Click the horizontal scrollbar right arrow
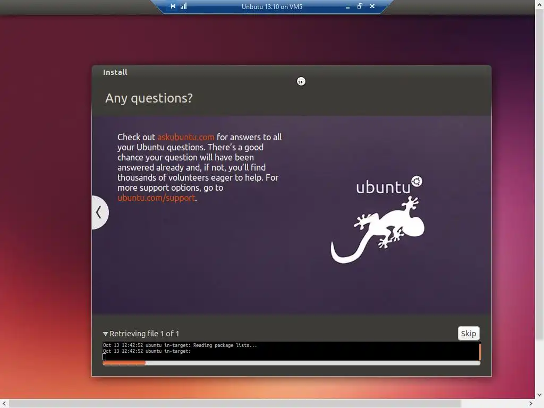Screen dimensions: 544x408 (531, 404)
